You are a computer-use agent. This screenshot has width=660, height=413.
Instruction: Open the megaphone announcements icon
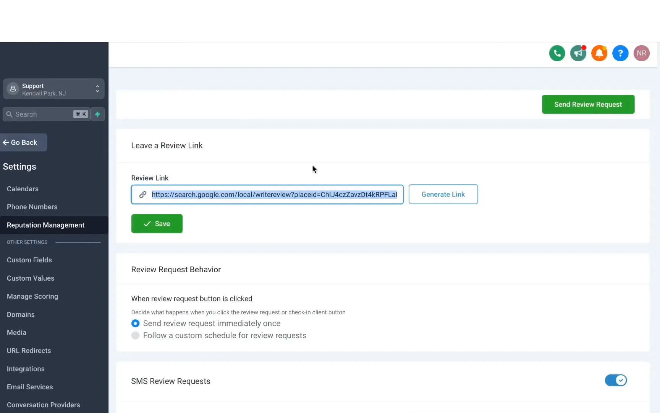[x=578, y=53]
